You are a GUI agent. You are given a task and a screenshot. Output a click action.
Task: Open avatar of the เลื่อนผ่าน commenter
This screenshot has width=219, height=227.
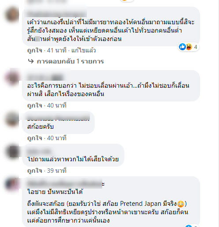(12, 78)
